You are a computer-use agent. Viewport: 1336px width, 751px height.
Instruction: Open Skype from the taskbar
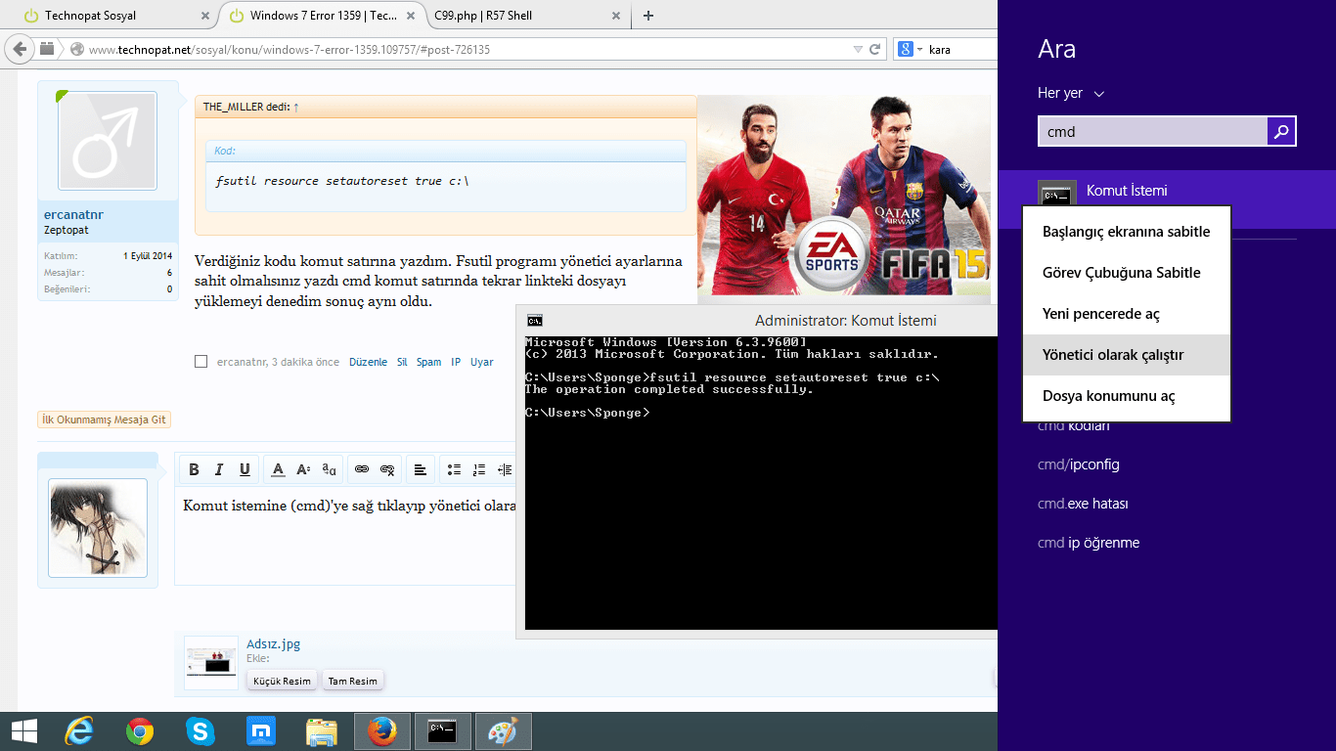coord(200,731)
